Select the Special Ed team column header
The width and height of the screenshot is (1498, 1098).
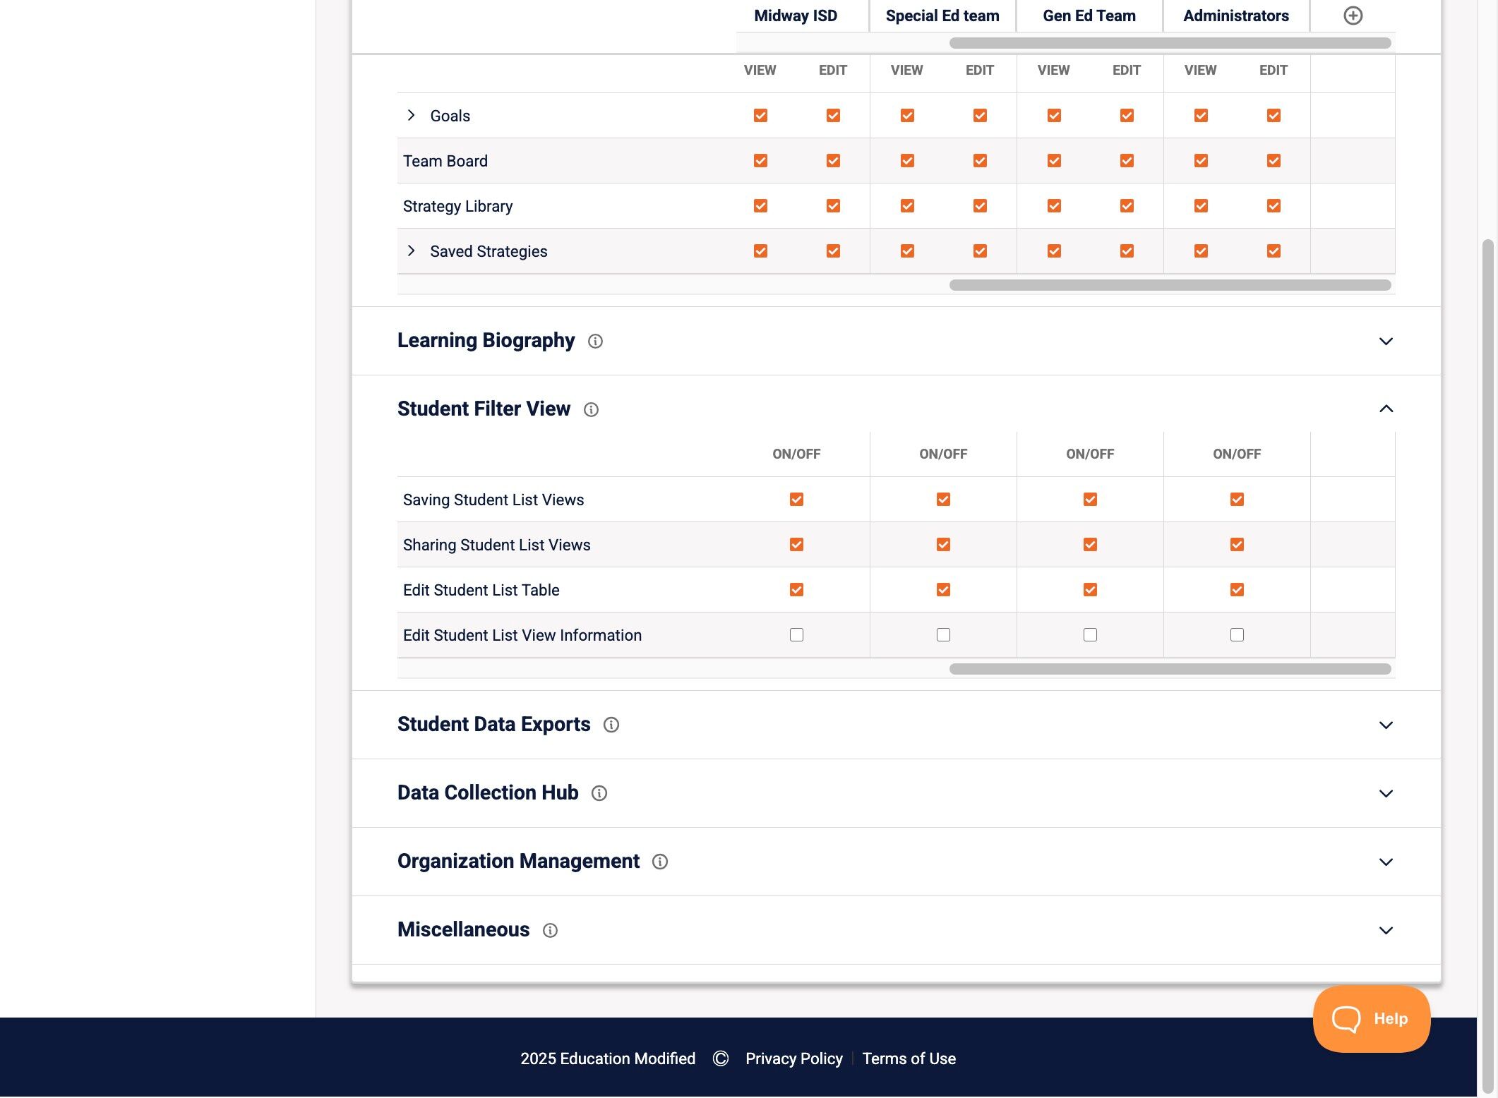[942, 16]
